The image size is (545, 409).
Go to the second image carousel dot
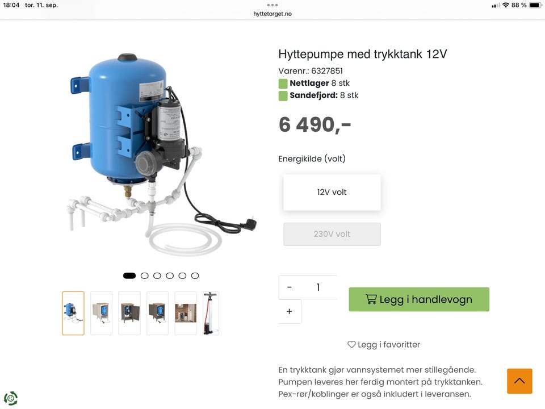tap(145, 276)
